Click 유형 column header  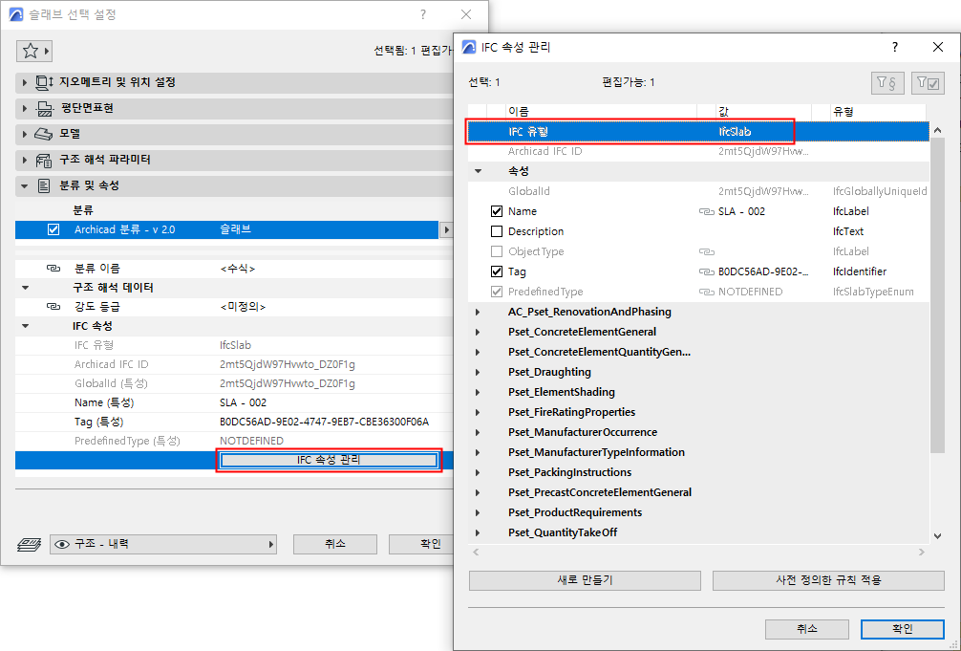tap(877, 112)
